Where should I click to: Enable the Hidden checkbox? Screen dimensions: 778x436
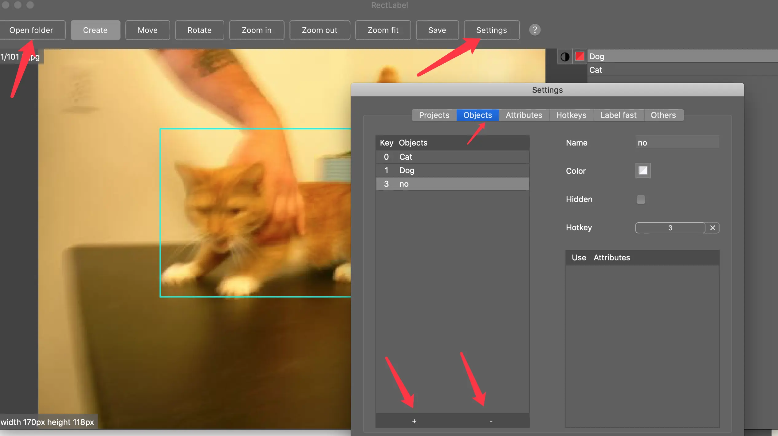[x=641, y=200]
